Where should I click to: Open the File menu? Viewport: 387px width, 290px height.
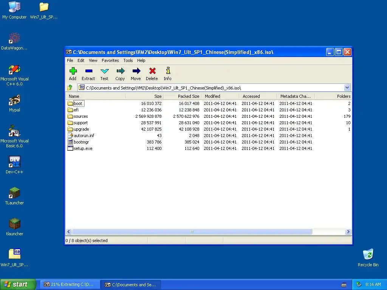(x=70, y=60)
